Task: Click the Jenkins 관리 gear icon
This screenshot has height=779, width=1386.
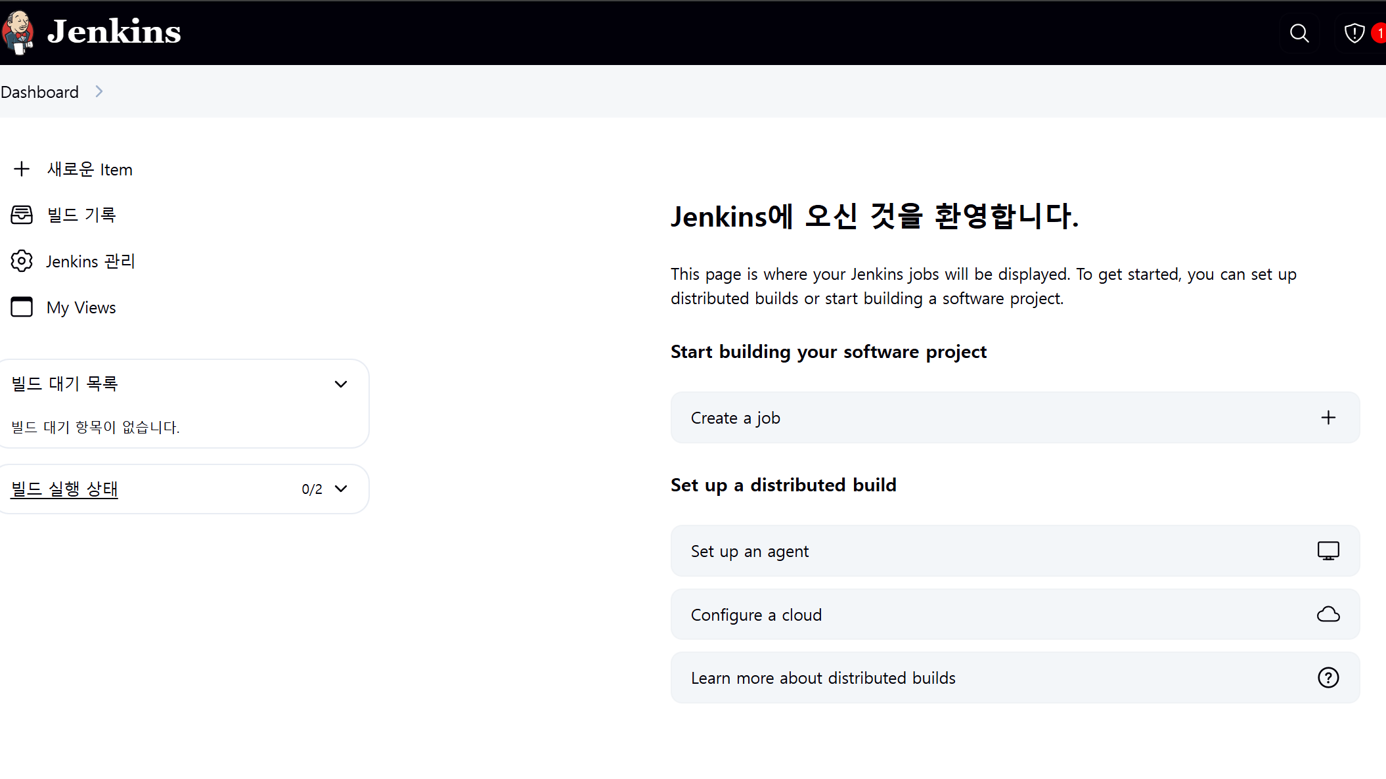Action: point(22,261)
